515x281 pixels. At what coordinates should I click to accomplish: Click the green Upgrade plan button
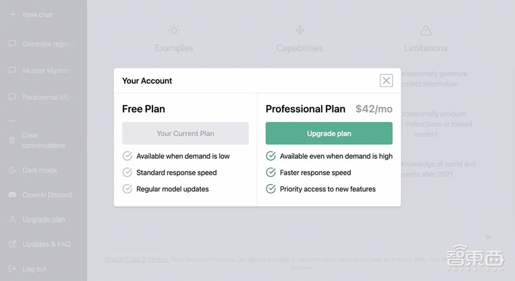[x=329, y=134]
